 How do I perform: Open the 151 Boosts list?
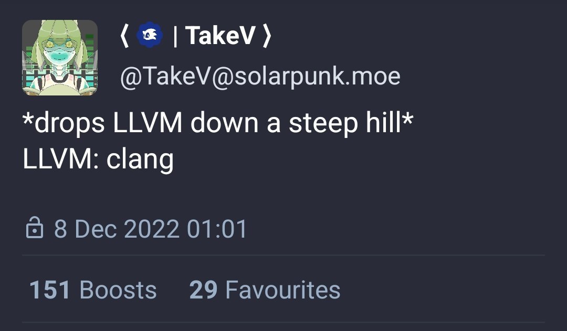(93, 290)
